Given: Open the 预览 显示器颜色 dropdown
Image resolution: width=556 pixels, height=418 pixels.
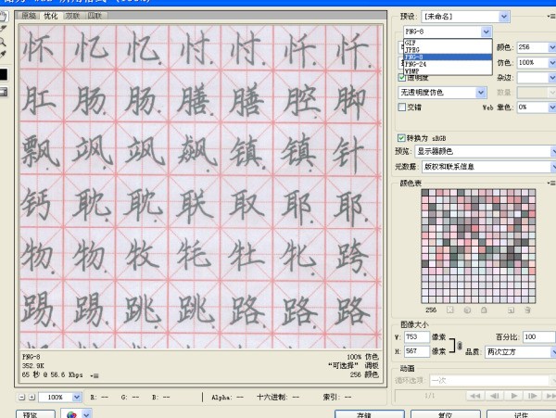Looking at the screenshot, I should pyautogui.click(x=553, y=151).
